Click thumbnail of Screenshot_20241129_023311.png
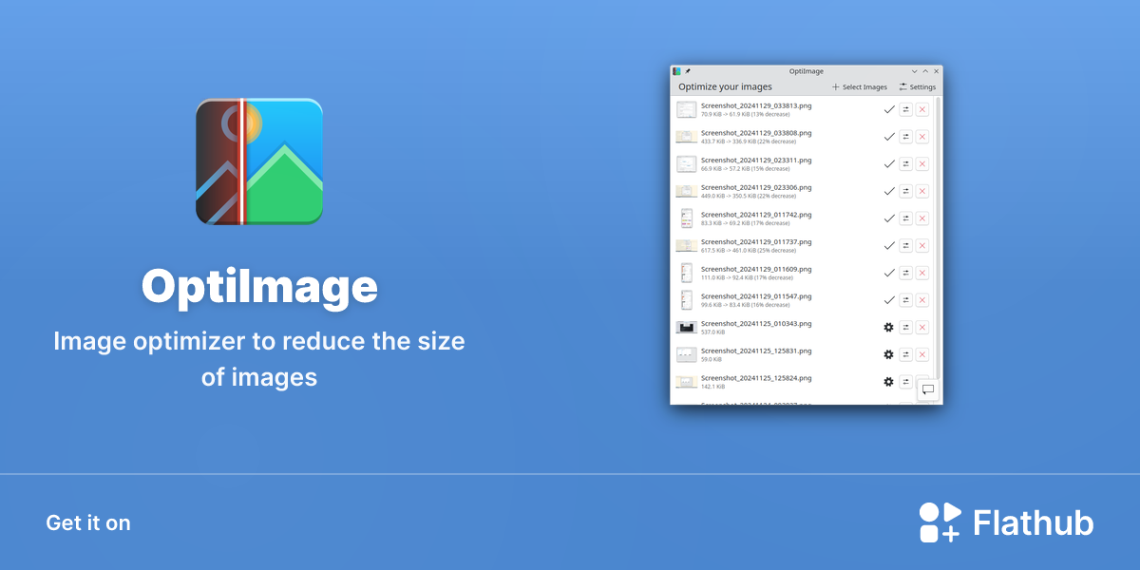 [x=686, y=164]
